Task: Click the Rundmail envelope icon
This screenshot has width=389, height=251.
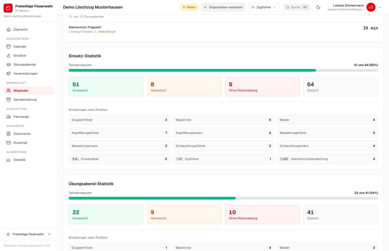Action: click(x=9, y=143)
